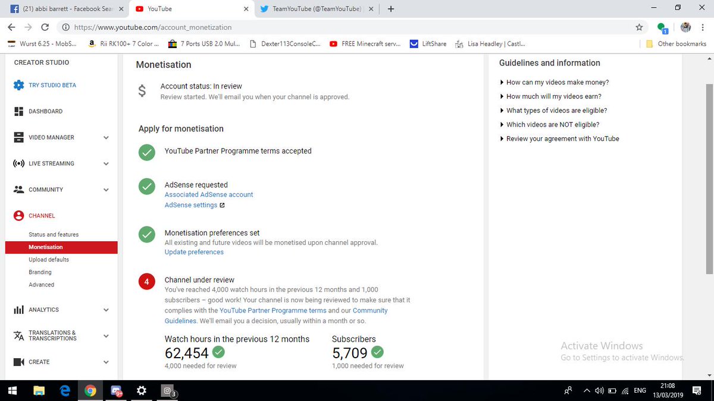Open a new browser tab with plus button

pos(391,9)
